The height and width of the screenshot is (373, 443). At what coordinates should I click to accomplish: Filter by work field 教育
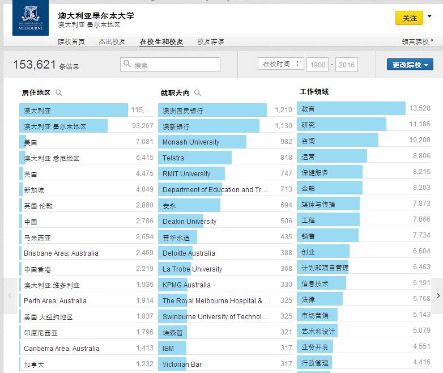pyautogui.click(x=364, y=108)
